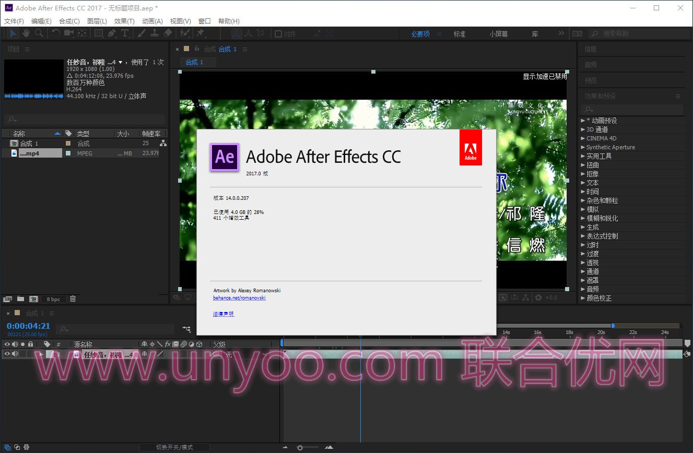Show more workspaces with double chevron
Screen dimensions: 693x453
pos(561,33)
